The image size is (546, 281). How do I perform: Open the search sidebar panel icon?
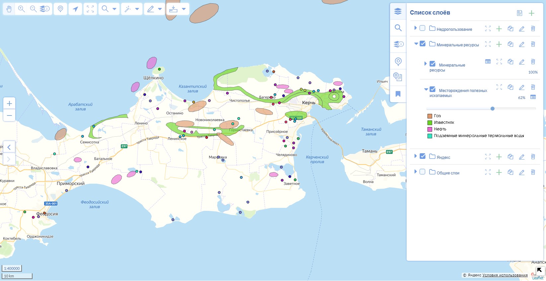pyautogui.click(x=398, y=28)
